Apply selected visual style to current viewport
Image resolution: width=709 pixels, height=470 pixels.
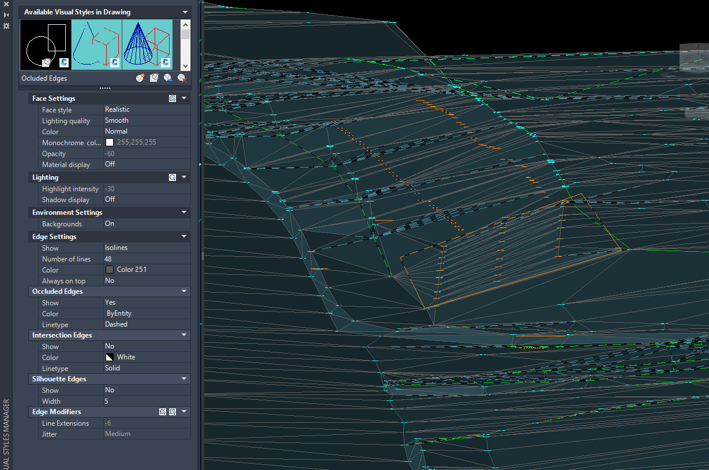[x=154, y=77]
